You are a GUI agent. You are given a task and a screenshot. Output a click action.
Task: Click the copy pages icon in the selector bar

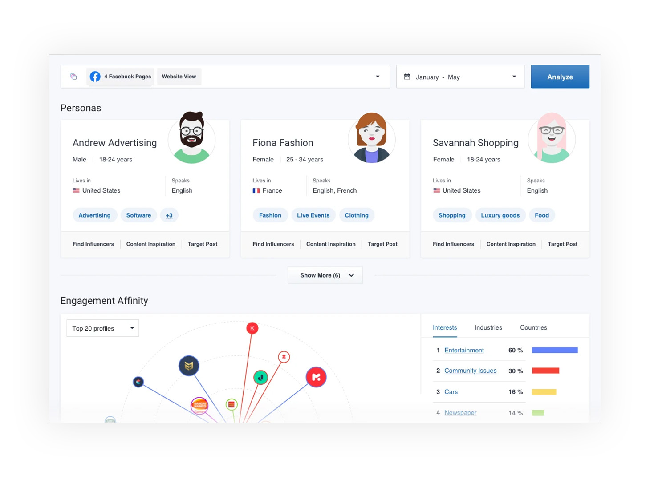73,77
